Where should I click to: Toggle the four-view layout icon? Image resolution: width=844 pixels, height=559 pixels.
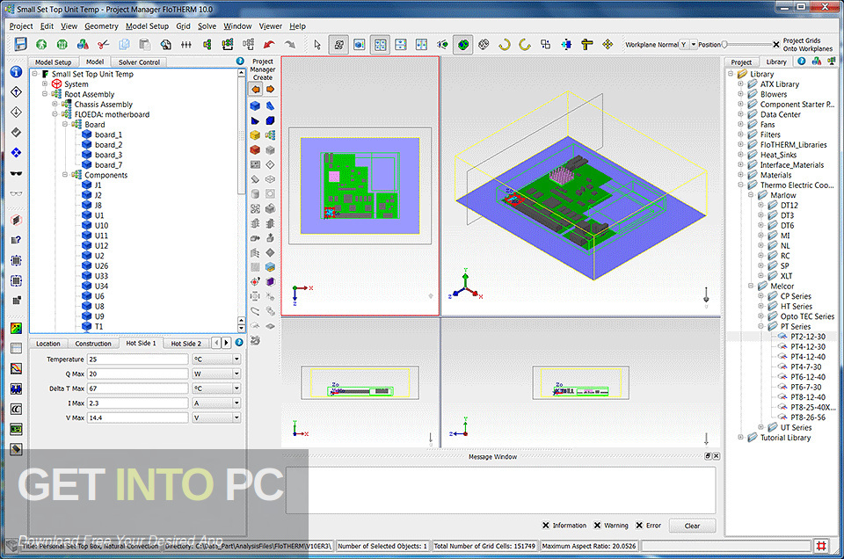coord(380,44)
